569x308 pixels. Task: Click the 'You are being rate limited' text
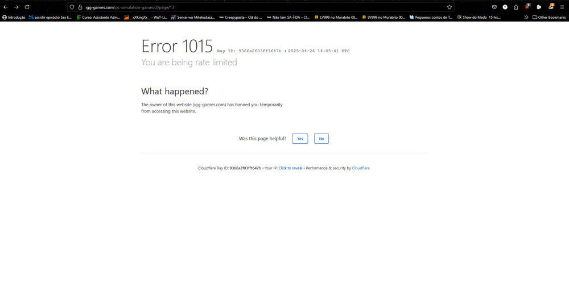[189, 63]
